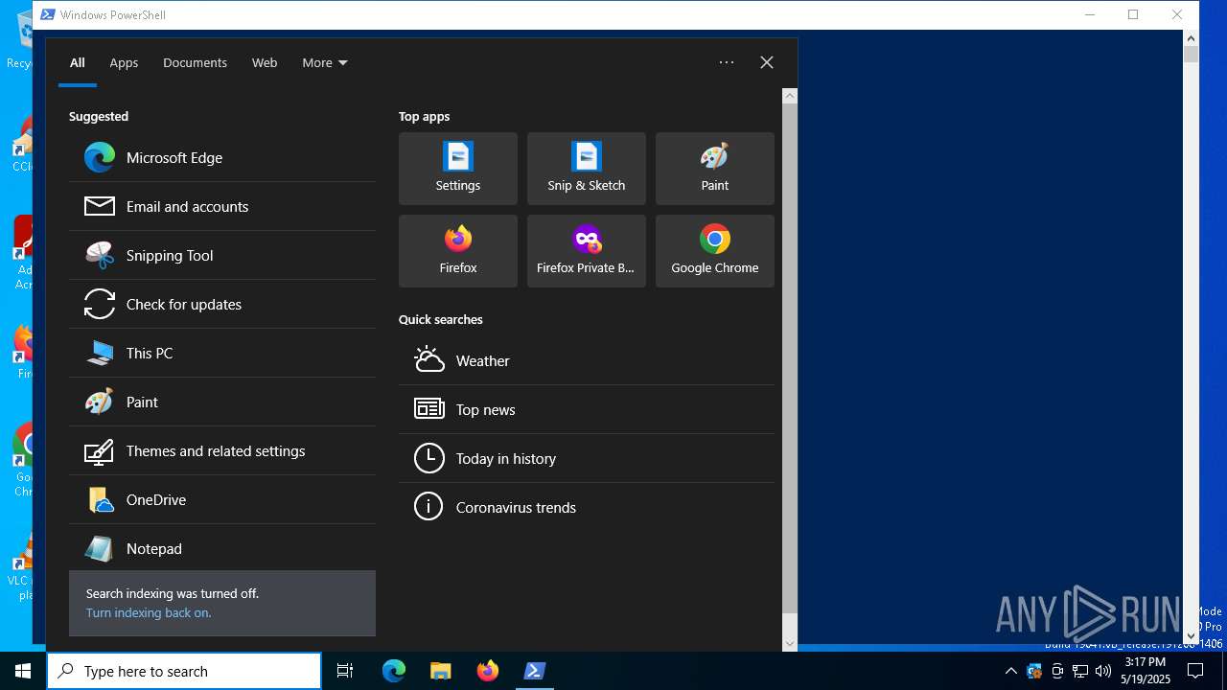
Task: Select Check for updates suggestion
Action: [x=222, y=304]
